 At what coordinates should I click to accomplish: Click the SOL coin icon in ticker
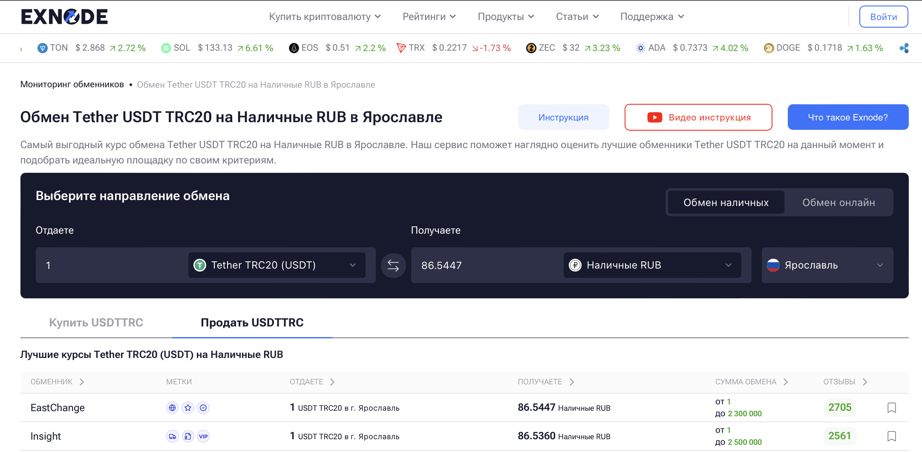pyautogui.click(x=166, y=48)
